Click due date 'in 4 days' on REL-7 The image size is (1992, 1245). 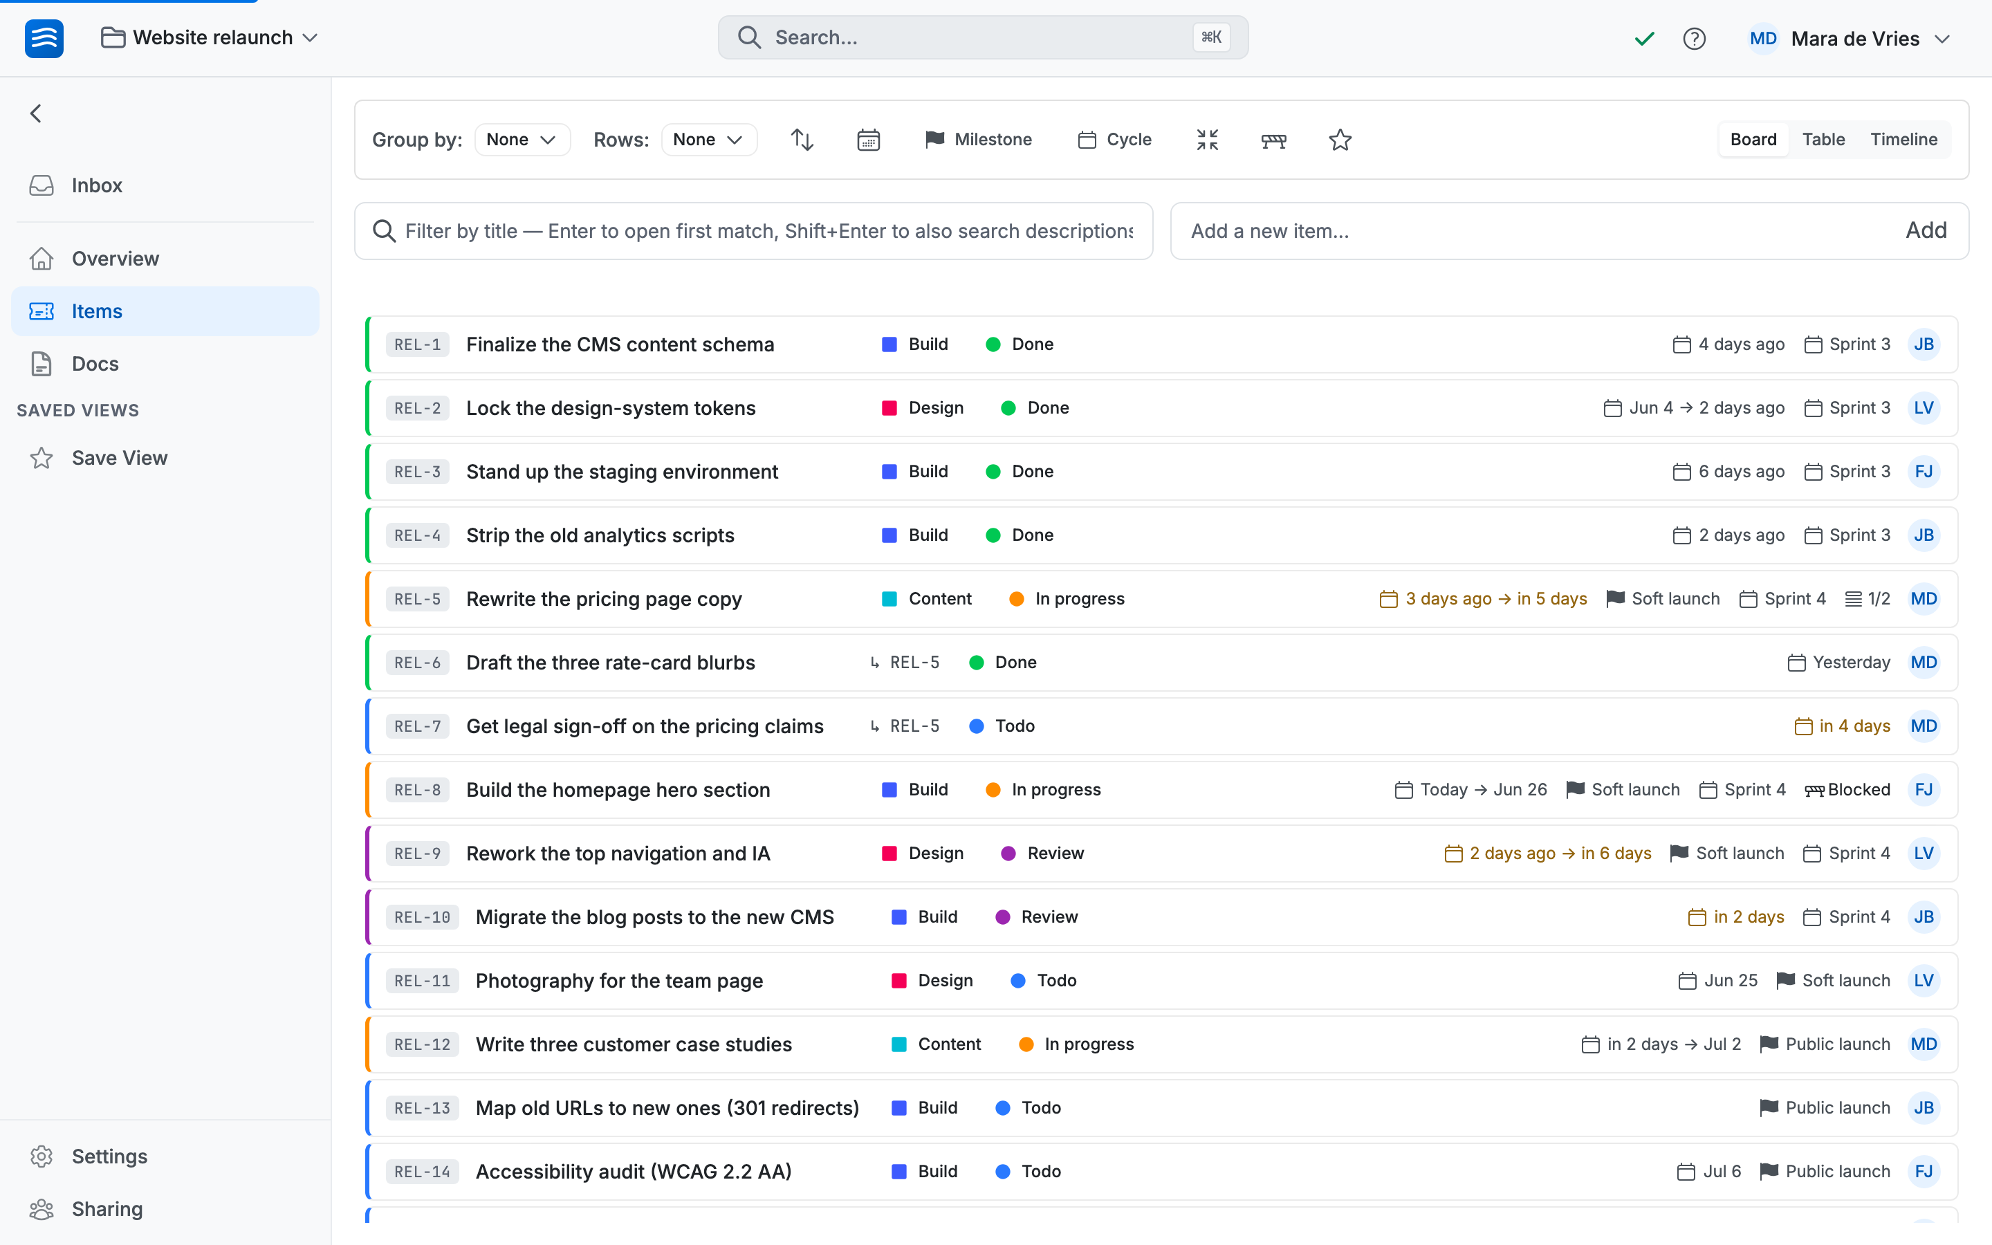tap(1842, 726)
